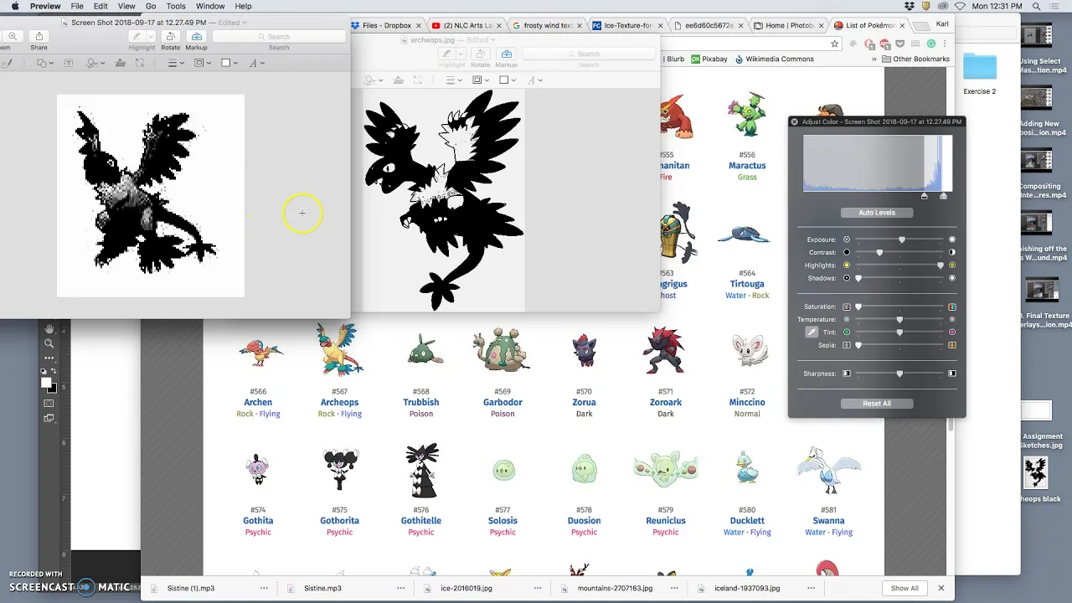Click Auto Levels button
The image size is (1072, 603).
pyautogui.click(x=877, y=213)
